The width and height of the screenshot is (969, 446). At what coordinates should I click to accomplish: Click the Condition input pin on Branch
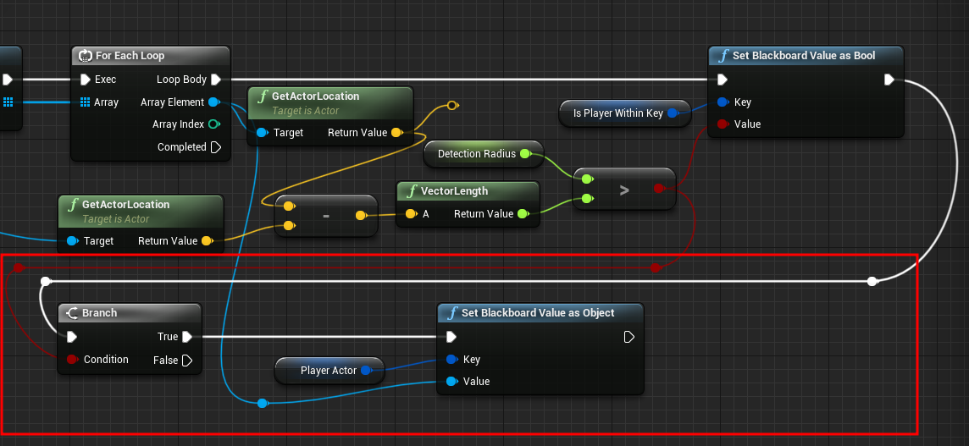pos(72,360)
